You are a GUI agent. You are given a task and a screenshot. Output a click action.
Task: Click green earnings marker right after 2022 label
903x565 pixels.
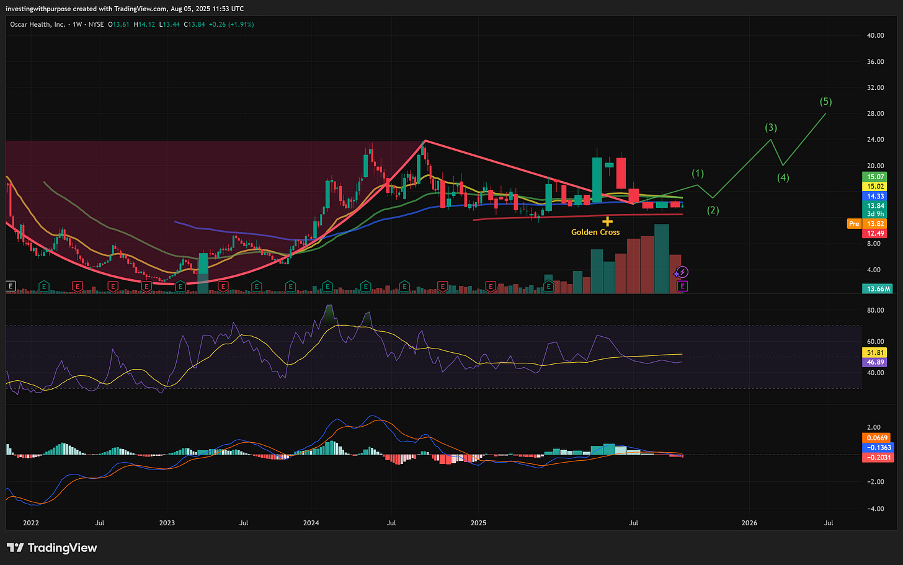44,286
